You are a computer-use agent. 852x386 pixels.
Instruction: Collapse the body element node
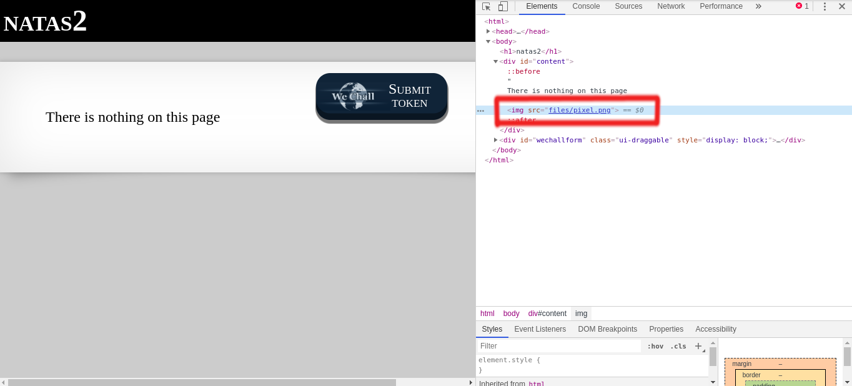point(488,41)
